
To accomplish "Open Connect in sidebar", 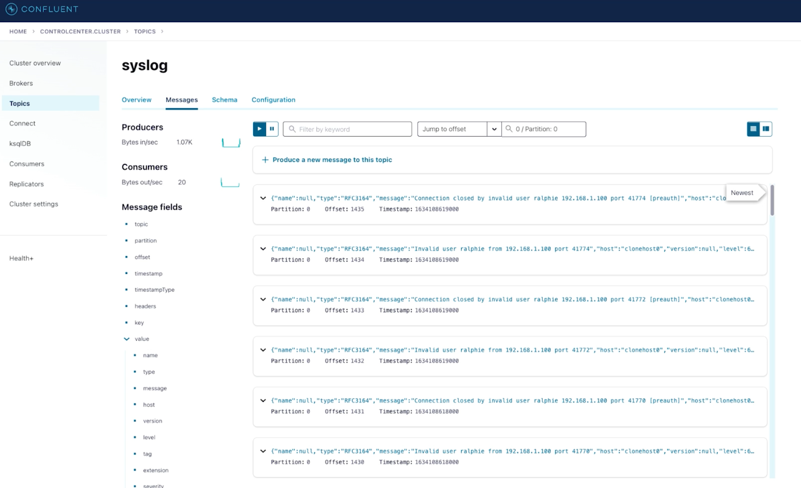I will click(x=22, y=123).
